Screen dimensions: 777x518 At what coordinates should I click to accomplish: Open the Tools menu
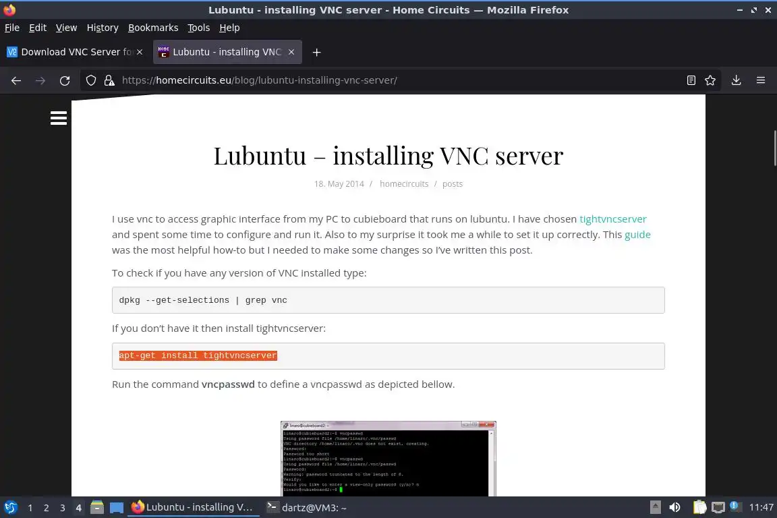pyautogui.click(x=199, y=28)
